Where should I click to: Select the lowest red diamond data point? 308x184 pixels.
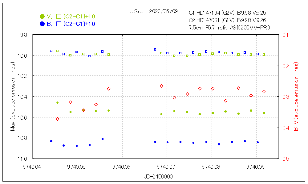(x=58, y=119)
